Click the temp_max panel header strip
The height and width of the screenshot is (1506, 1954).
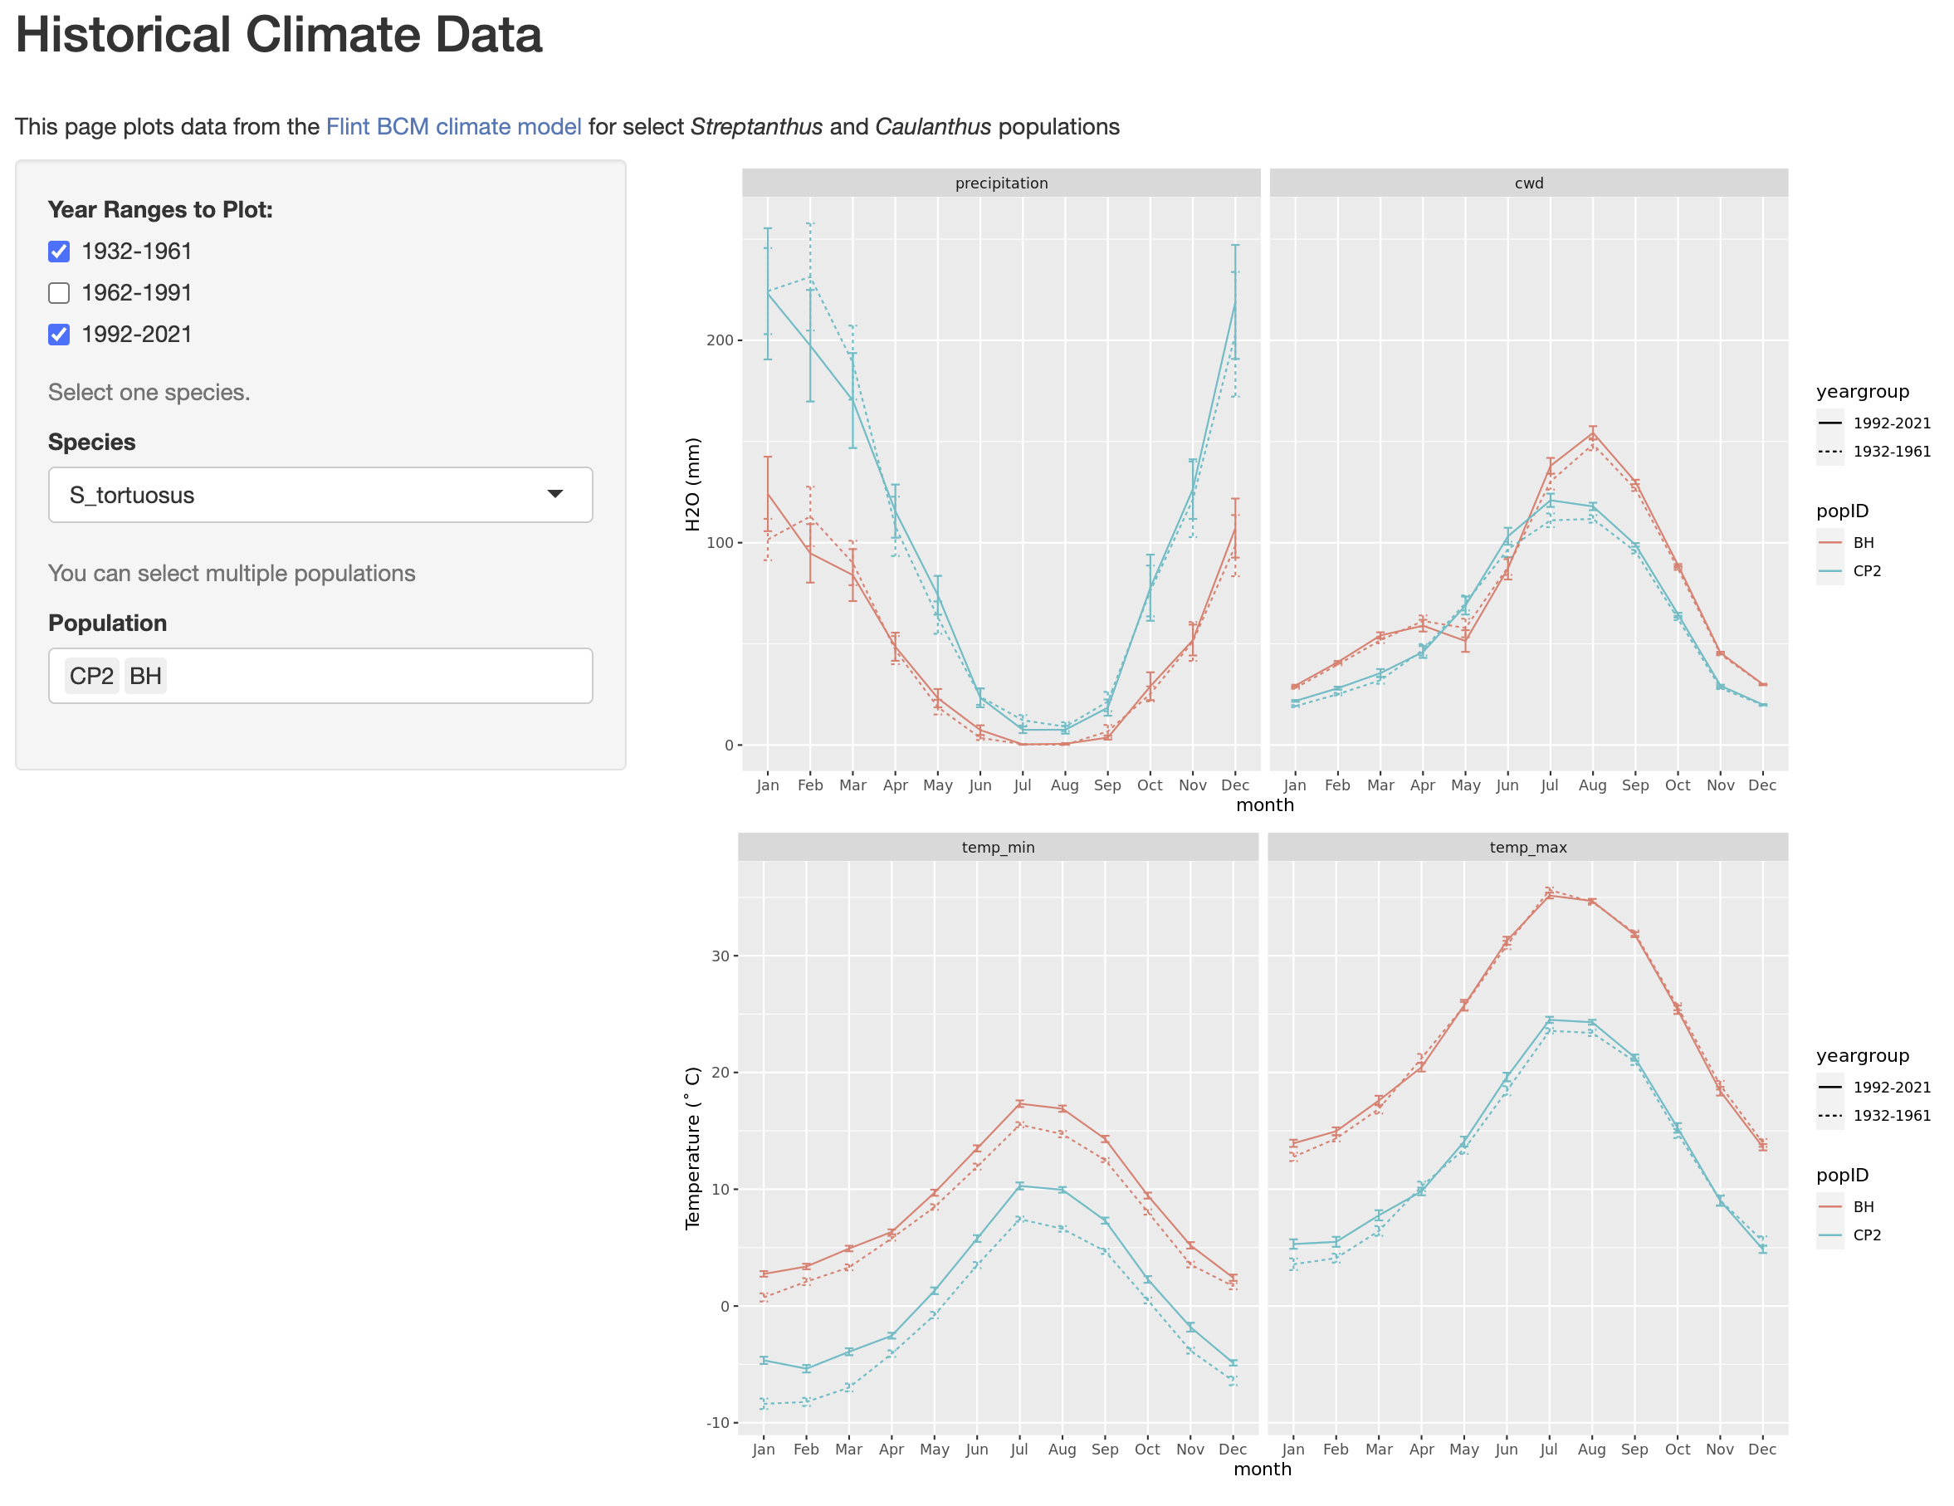point(1527,848)
